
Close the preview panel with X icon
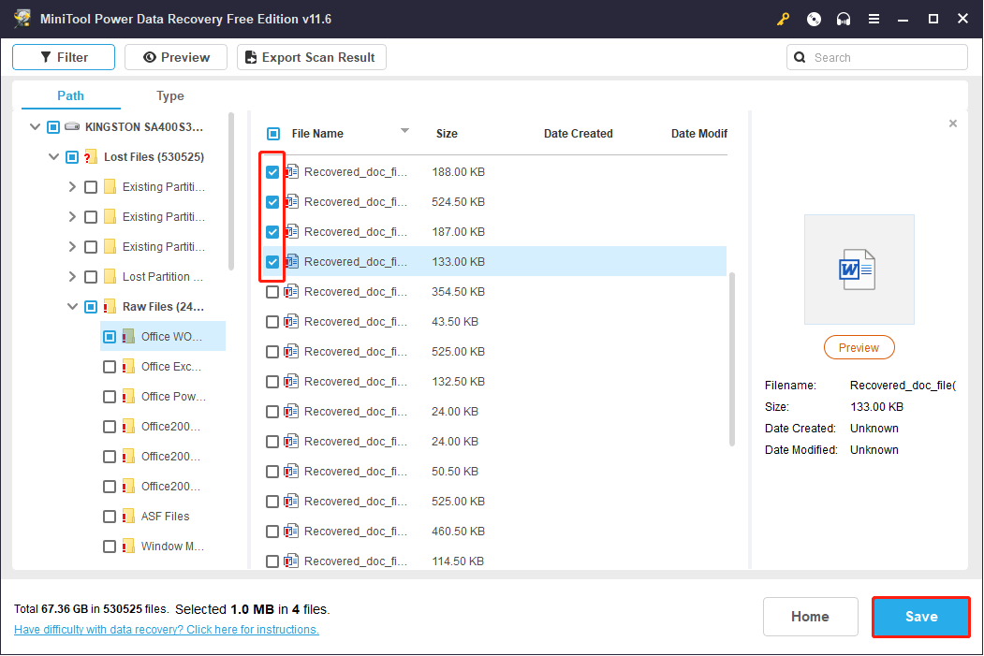(x=953, y=124)
